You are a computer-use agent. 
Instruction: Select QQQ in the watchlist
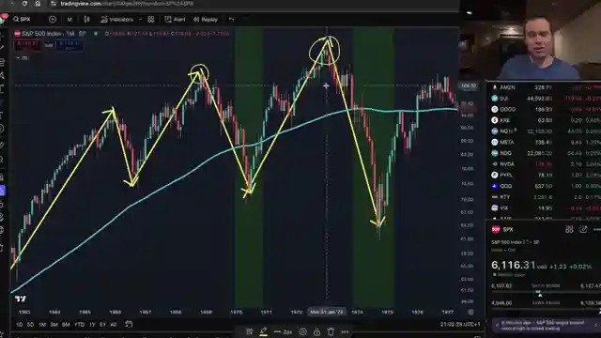pyautogui.click(x=545, y=186)
